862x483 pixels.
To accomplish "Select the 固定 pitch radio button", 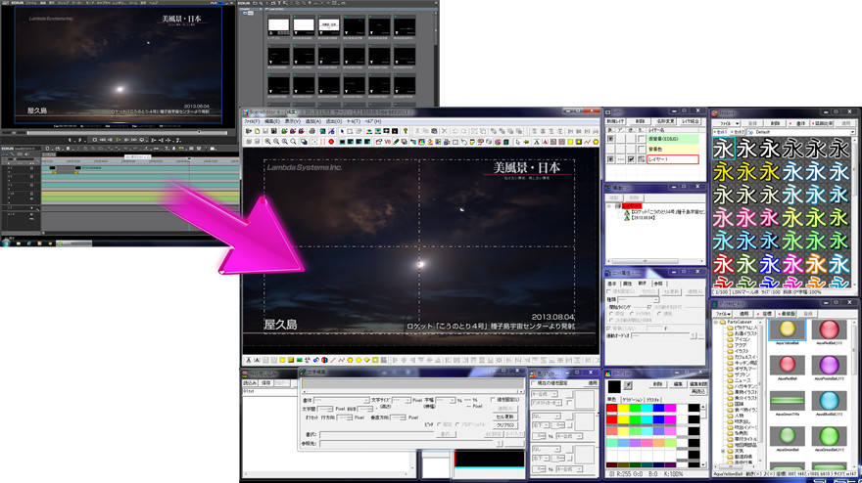I will (439, 424).
